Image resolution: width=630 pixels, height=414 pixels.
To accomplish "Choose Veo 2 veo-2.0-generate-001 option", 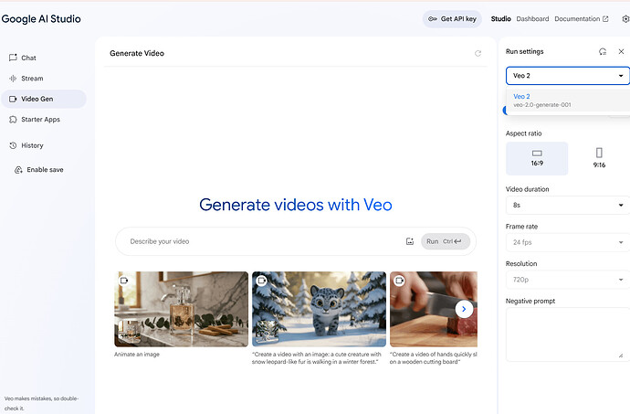I will [x=568, y=101].
